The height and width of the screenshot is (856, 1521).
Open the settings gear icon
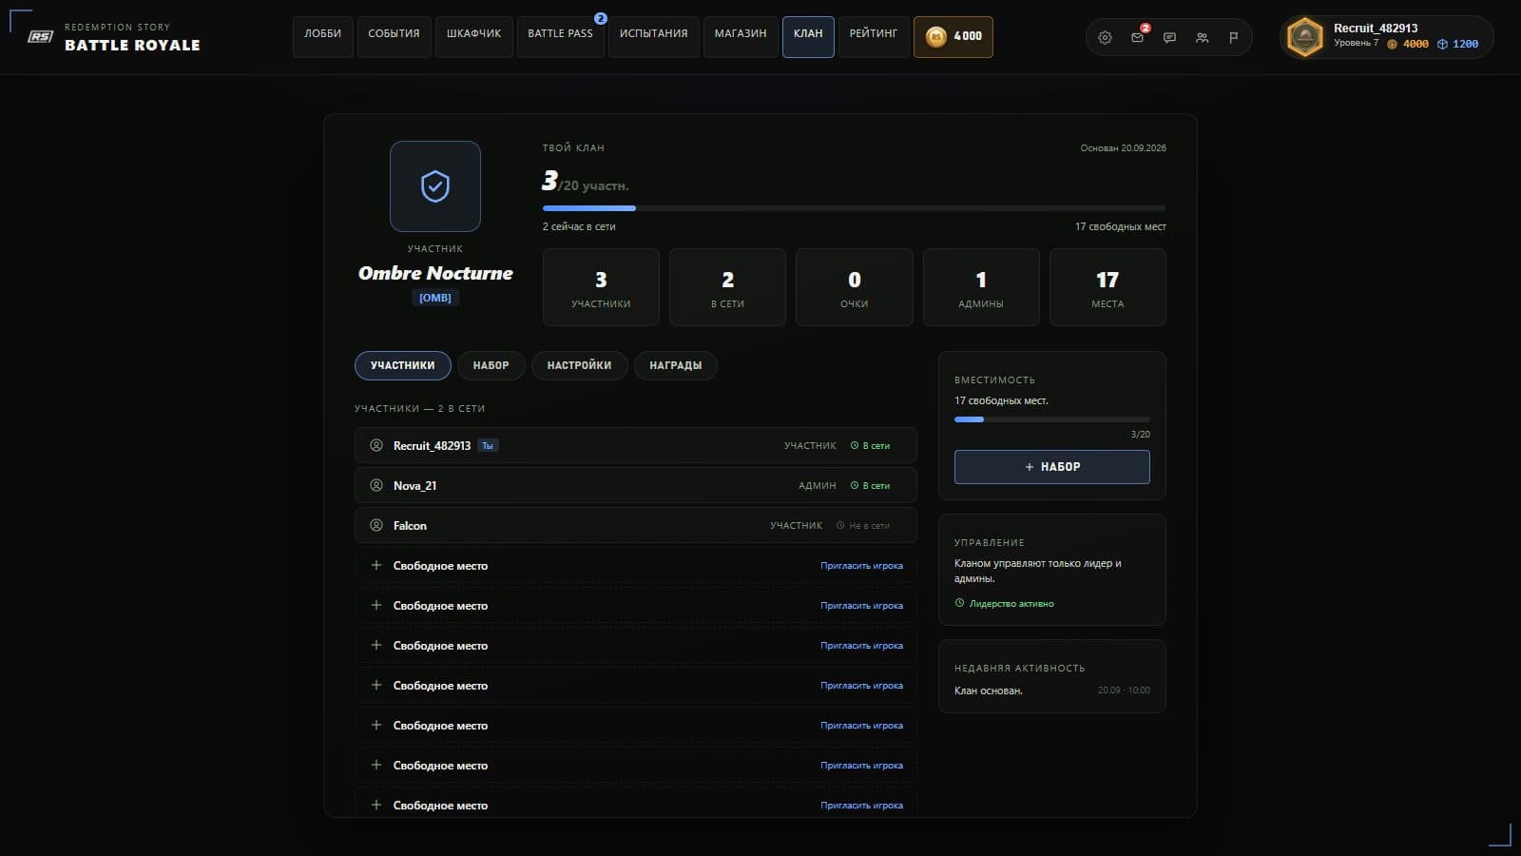[1105, 38]
